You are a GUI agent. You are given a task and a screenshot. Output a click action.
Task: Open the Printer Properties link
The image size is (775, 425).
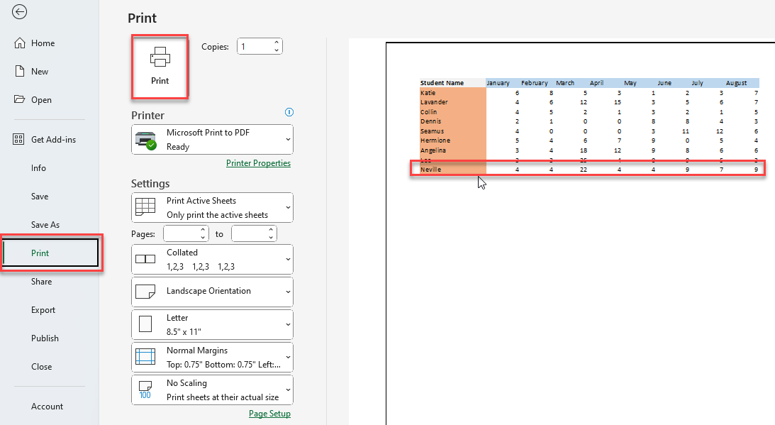tap(258, 162)
